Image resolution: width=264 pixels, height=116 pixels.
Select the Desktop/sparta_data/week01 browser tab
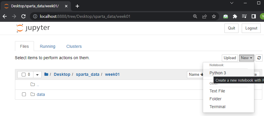click(35, 6)
